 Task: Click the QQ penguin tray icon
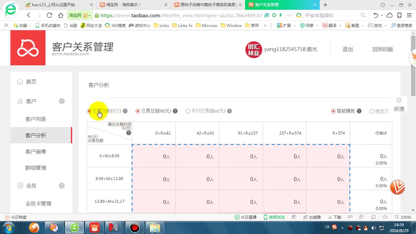[x=366, y=228]
